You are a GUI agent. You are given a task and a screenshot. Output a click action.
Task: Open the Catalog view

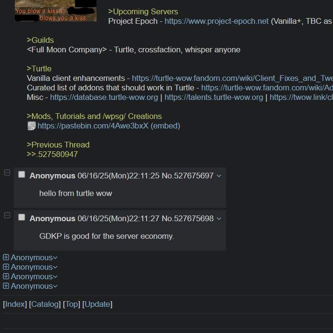pyautogui.click(x=45, y=304)
